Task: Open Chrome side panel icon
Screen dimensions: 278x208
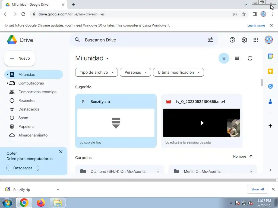Action: [x=255, y=14]
